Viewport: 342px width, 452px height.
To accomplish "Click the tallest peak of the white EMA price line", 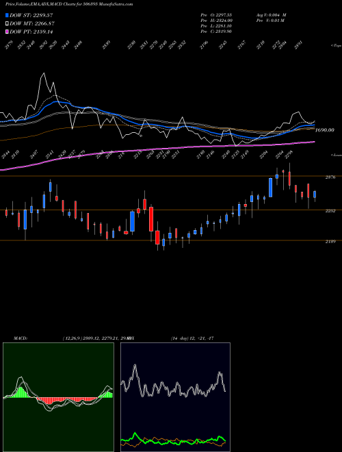I will pyautogui.click(x=43, y=74).
